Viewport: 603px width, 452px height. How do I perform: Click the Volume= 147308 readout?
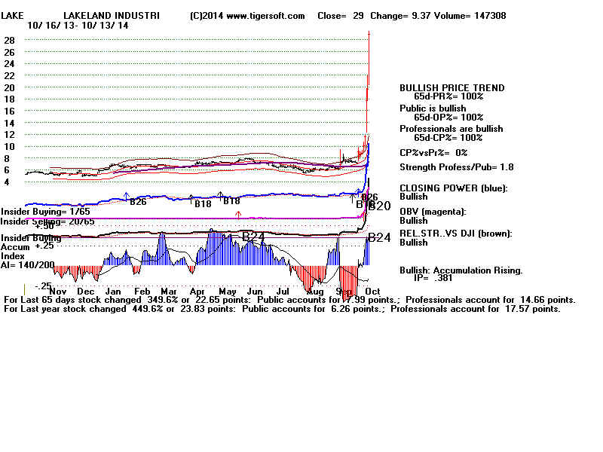470,16
